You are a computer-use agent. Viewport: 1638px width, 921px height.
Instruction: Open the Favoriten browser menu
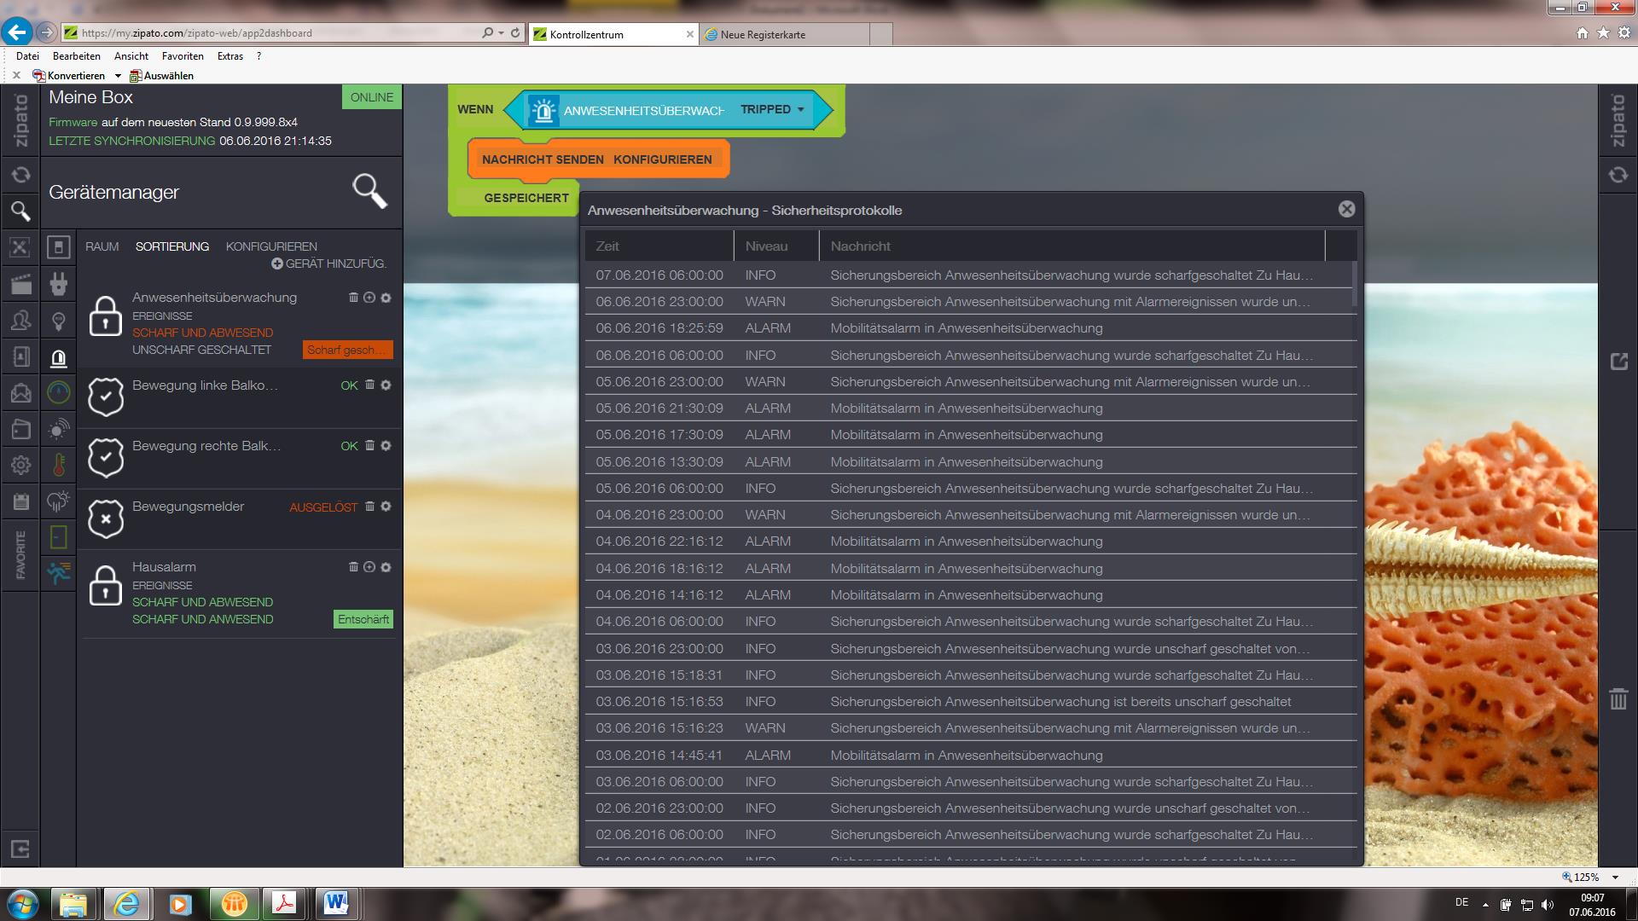click(183, 56)
